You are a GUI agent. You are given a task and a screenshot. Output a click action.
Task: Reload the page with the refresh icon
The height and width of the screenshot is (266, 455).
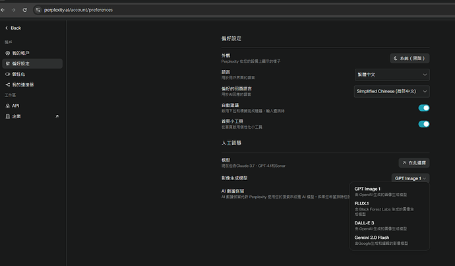click(24, 10)
